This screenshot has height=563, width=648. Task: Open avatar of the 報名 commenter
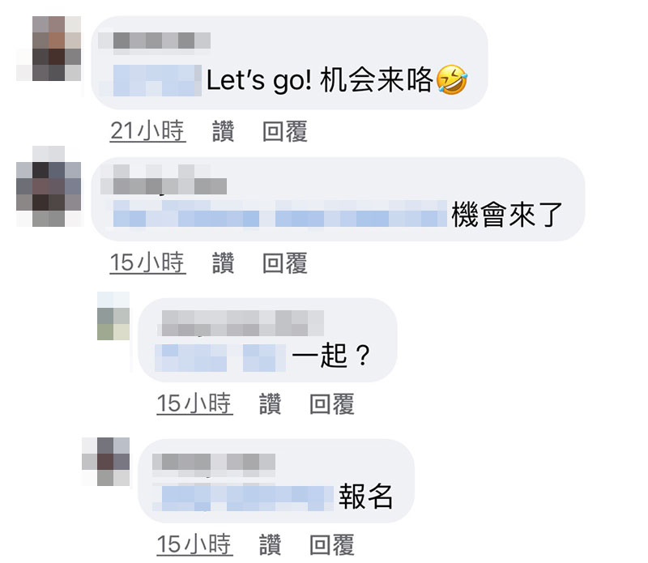[106, 462]
